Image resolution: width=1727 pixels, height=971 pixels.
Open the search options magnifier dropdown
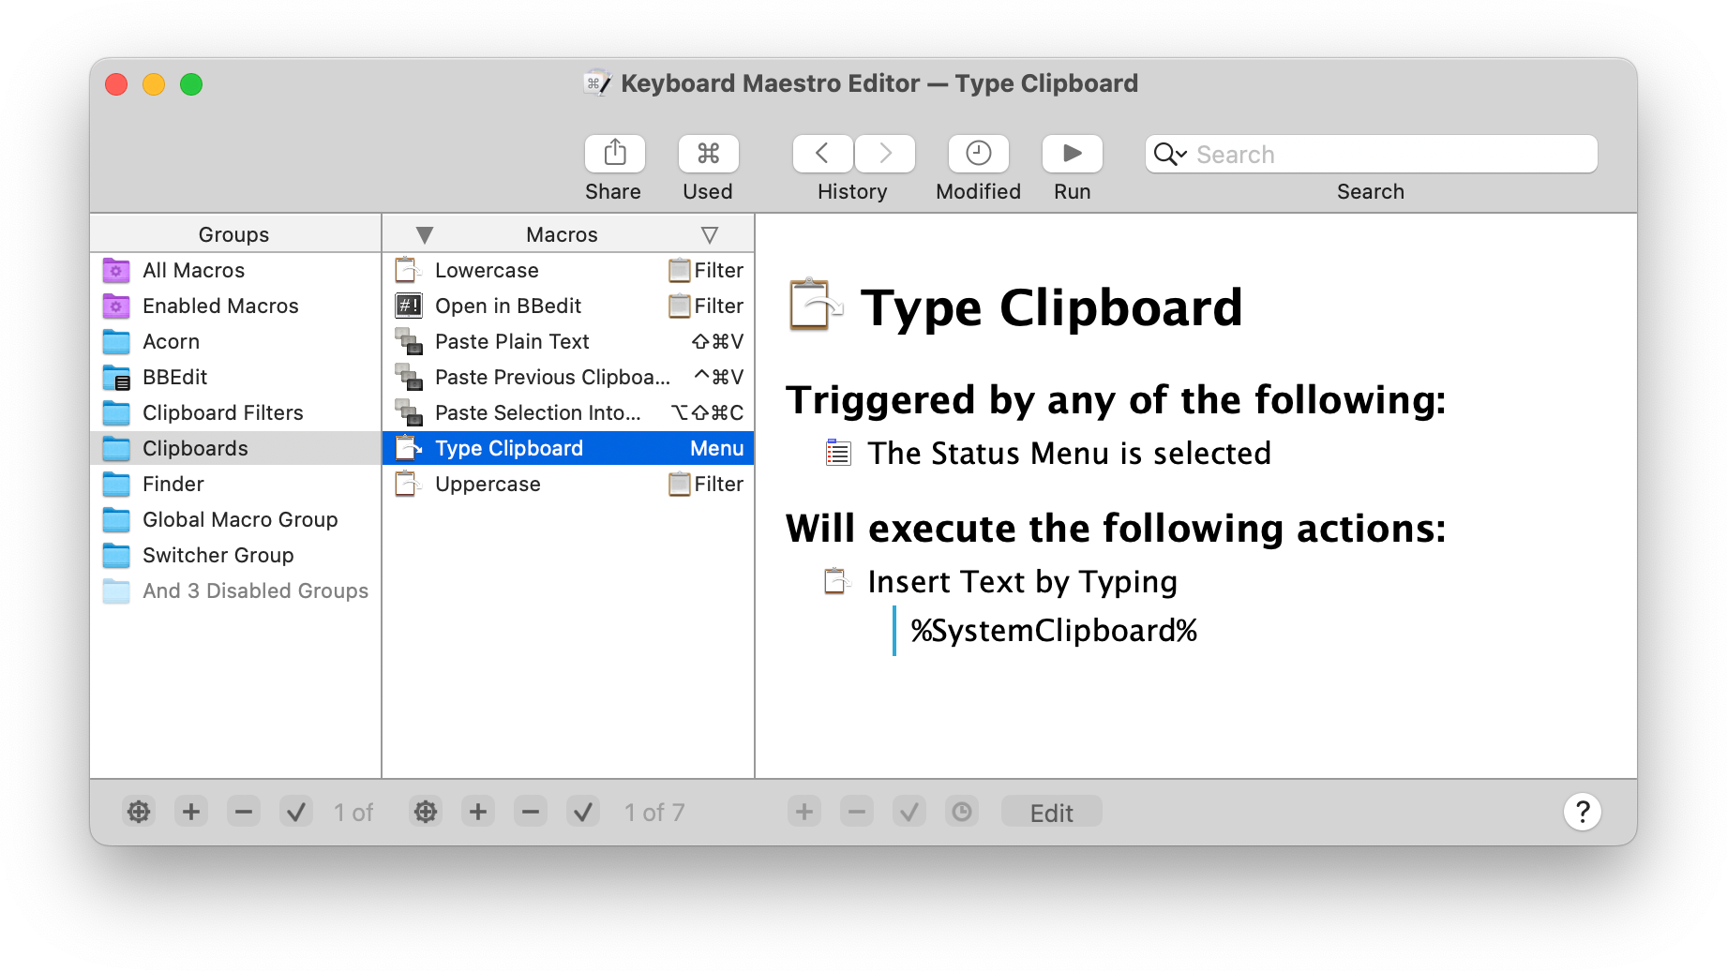[x=1170, y=155]
